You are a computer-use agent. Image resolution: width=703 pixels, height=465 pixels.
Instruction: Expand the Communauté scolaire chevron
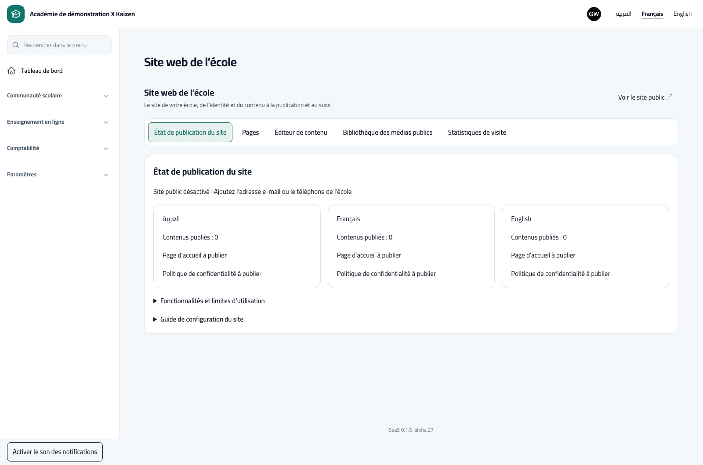point(106,96)
